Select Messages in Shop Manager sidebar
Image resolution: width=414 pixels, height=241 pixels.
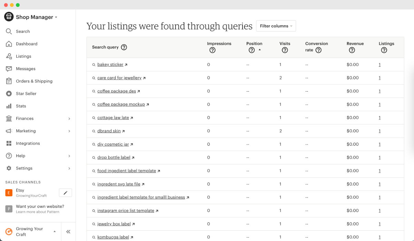click(x=26, y=69)
